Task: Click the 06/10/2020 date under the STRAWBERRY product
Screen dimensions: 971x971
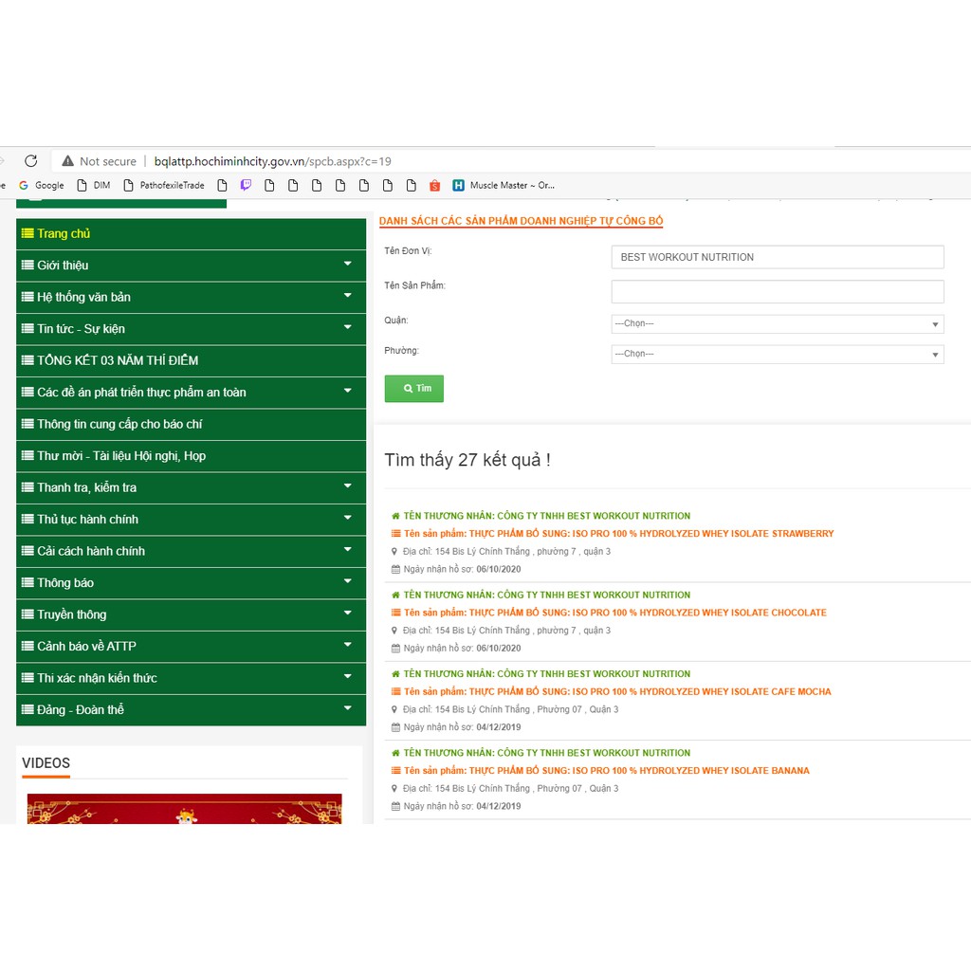Action: 499,569
